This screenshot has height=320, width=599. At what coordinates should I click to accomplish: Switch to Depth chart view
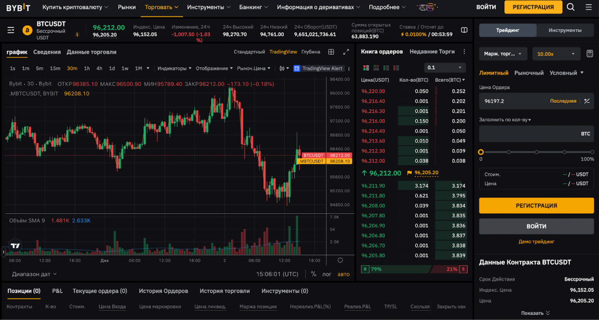311,52
